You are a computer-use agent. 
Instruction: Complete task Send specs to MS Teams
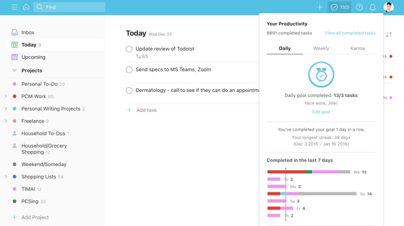[129, 69]
